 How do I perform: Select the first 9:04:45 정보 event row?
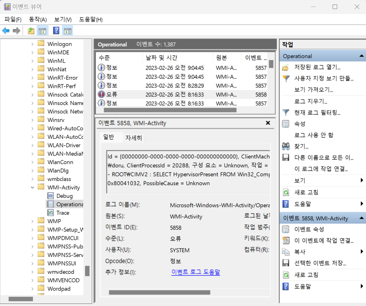[x=182, y=68]
